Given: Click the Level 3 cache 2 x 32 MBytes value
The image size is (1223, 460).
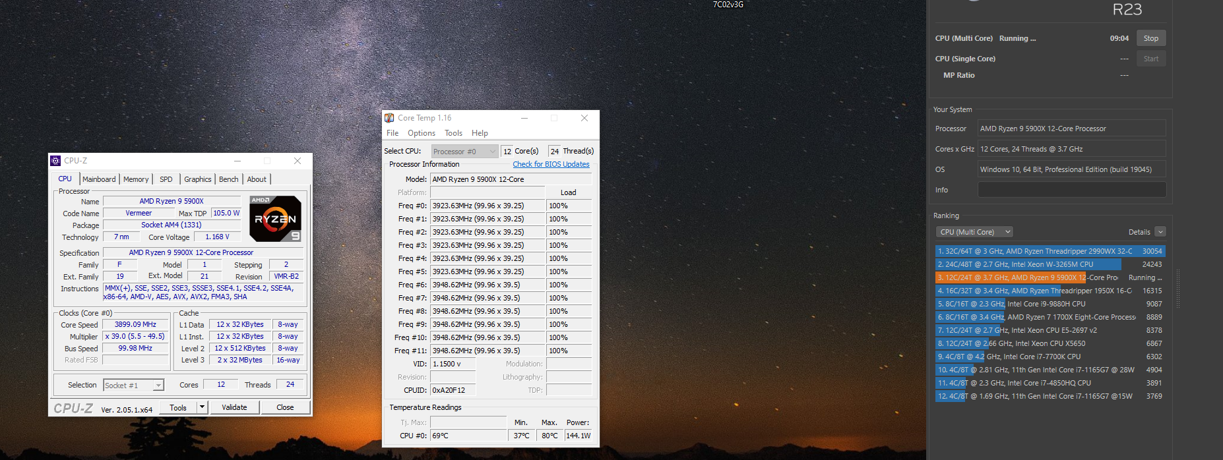Looking at the screenshot, I should point(239,360).
